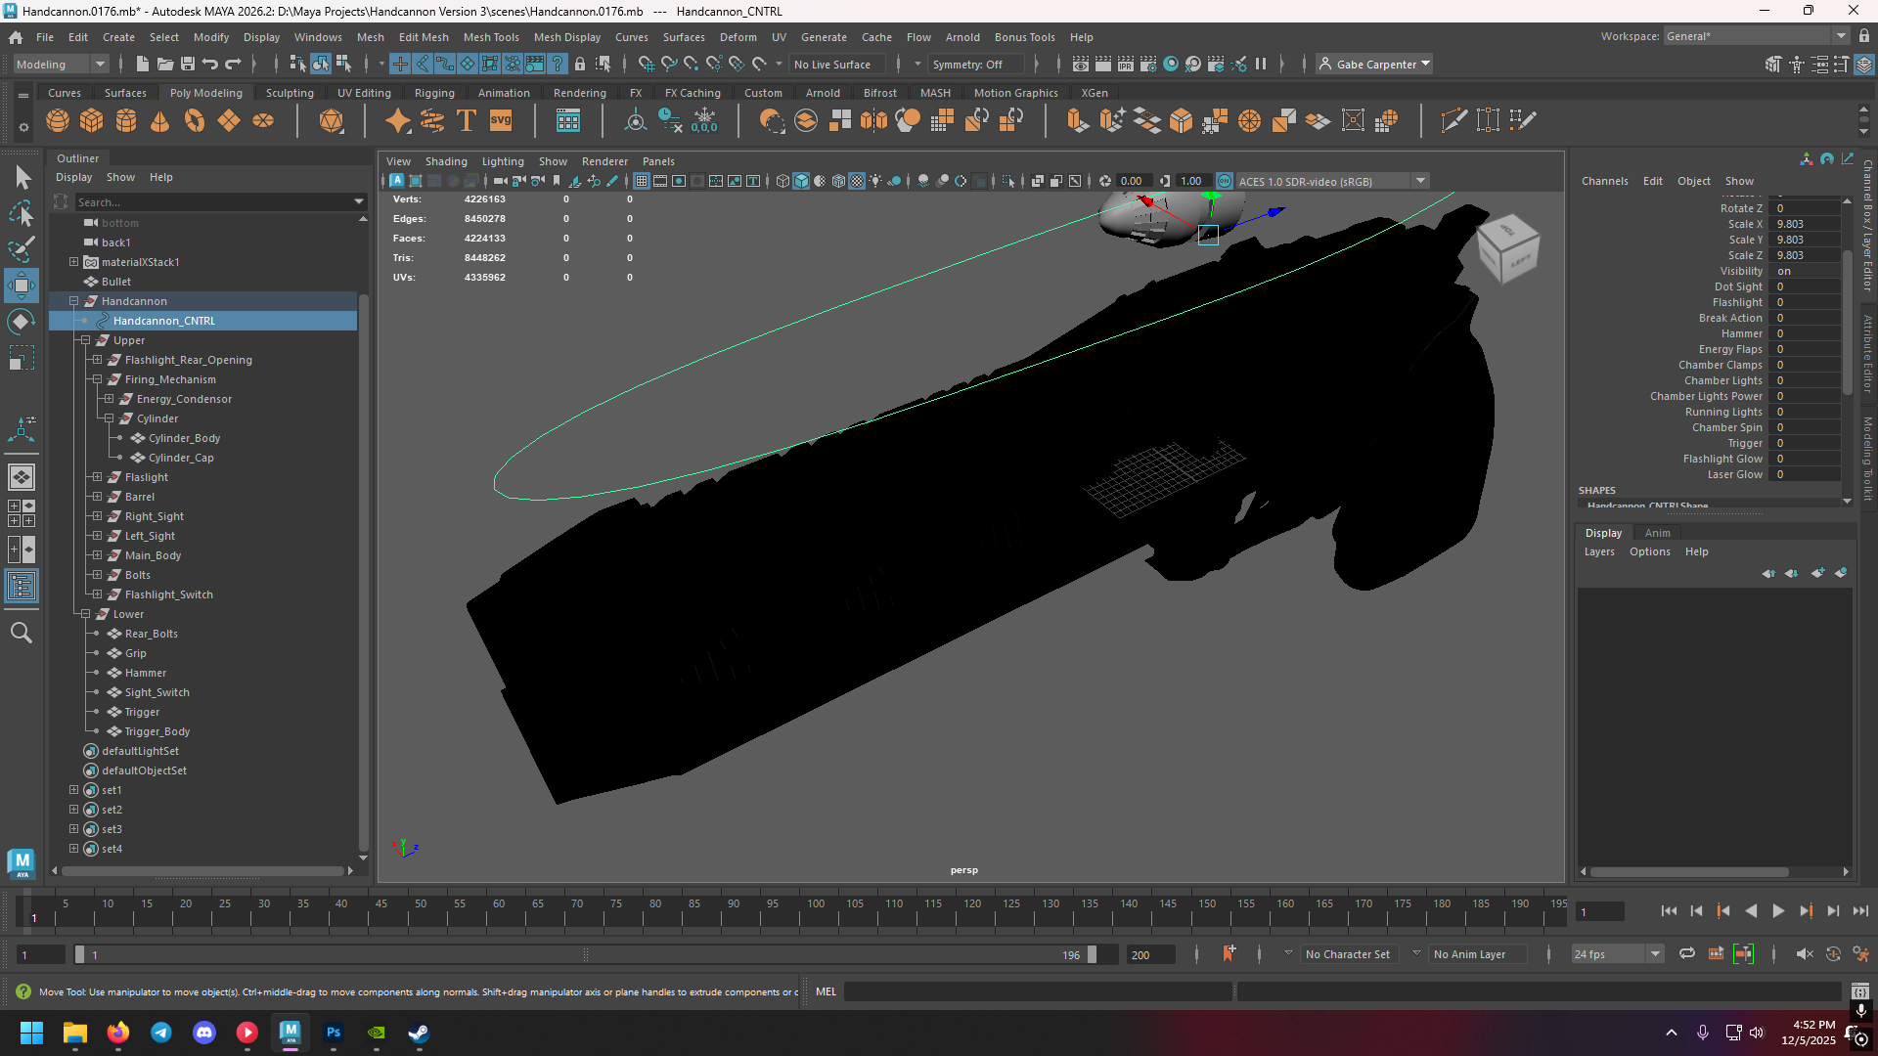Switch to the Rigging shelf tab
This screenshot has height=1056, width=1878.
(x=434, y=93)
